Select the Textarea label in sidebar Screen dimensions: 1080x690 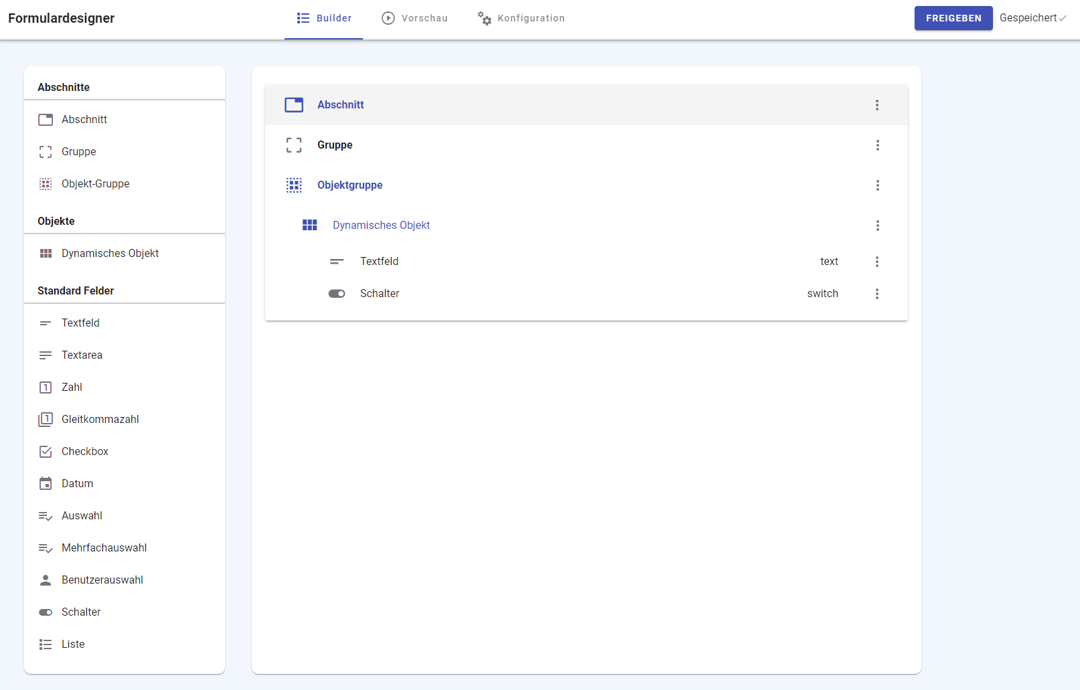point(82,355)
